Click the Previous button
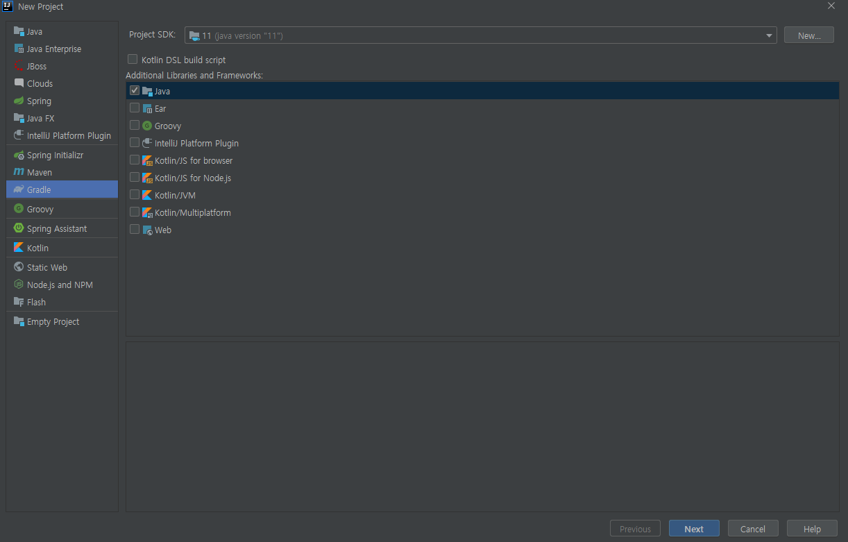 (x=635, y=529)
